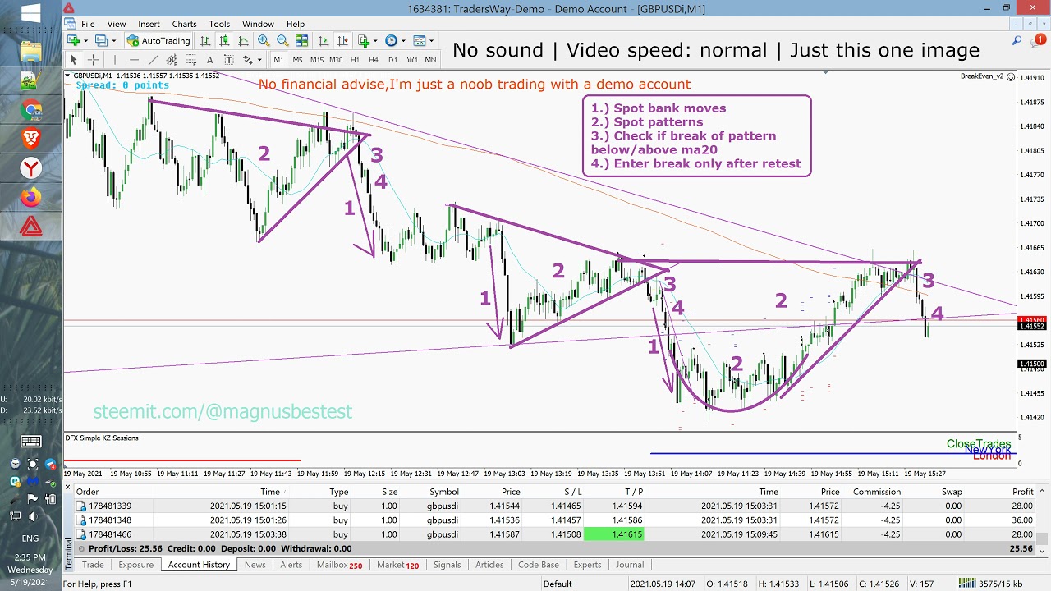Screen dimensions: 1051x591
Task: Select M30 timeframe
Action: pos(336,60)
